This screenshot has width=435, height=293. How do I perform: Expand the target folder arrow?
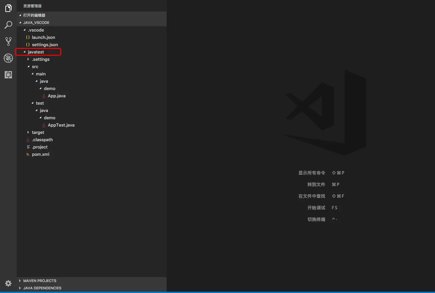(x=28, y=132)
